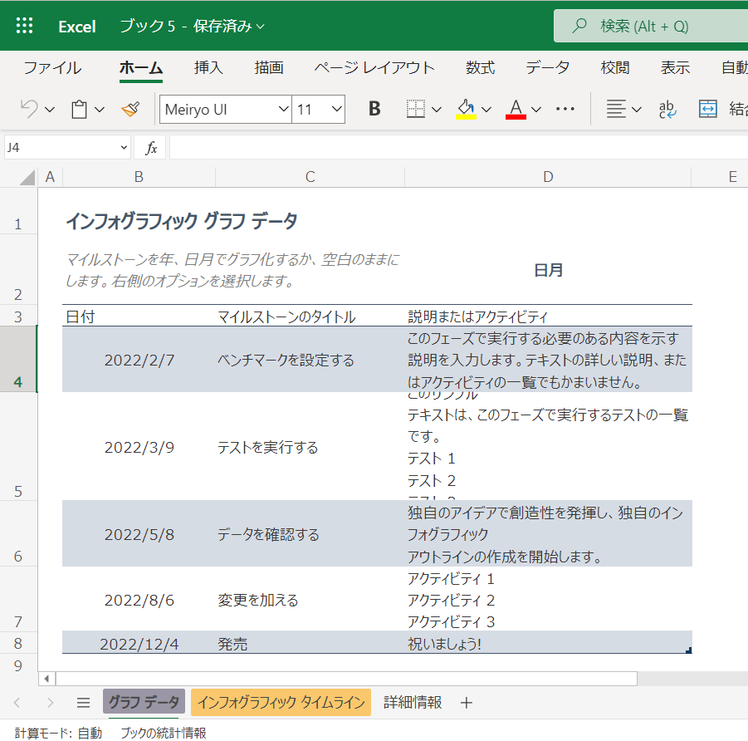Click the Select All corner triangle
The height and width of the screenshot is (741, 748).
[x=27, y=177]
